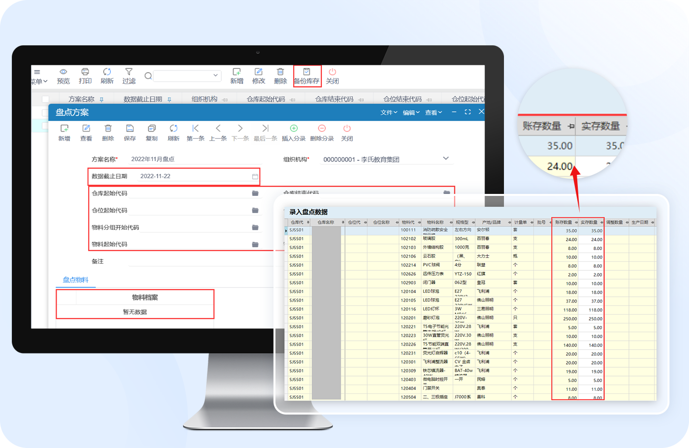This screenshot has height=448, width=689.
Task: Expand the 组织机构 dropdown chevron
Action: [446, 159]
